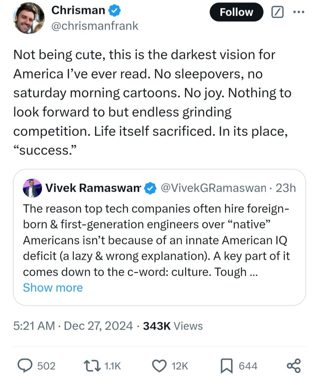The image size is (319, 379).
Task: Follow Chrisman's account
Action: [236, 12]
